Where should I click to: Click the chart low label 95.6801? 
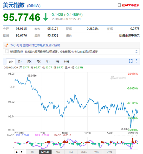coord(125,129)
